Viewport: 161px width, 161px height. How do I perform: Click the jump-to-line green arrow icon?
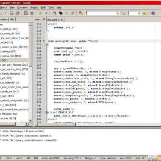click(144, 13)
